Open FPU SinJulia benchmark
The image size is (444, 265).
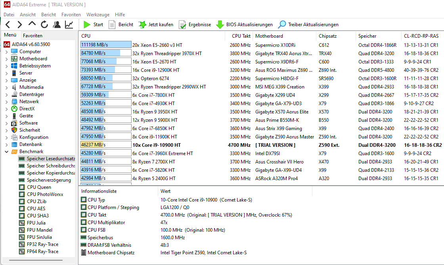point(35,237)
